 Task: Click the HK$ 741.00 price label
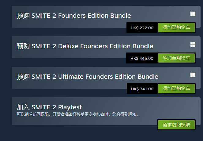click(x=142, y=89)
